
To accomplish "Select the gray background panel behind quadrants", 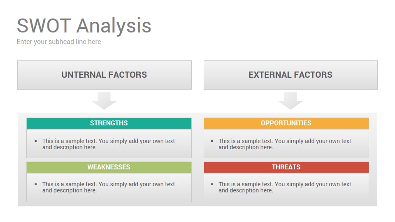I will click(197, 160).
